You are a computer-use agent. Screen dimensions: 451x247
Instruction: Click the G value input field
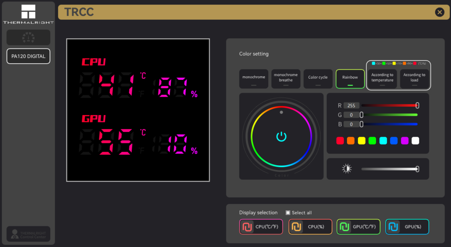[351, 115]
